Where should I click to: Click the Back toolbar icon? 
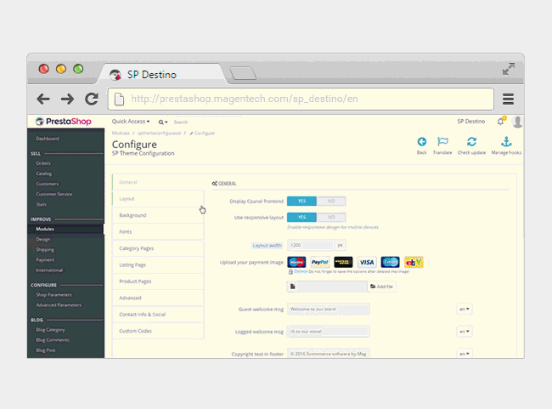[422, 142]
